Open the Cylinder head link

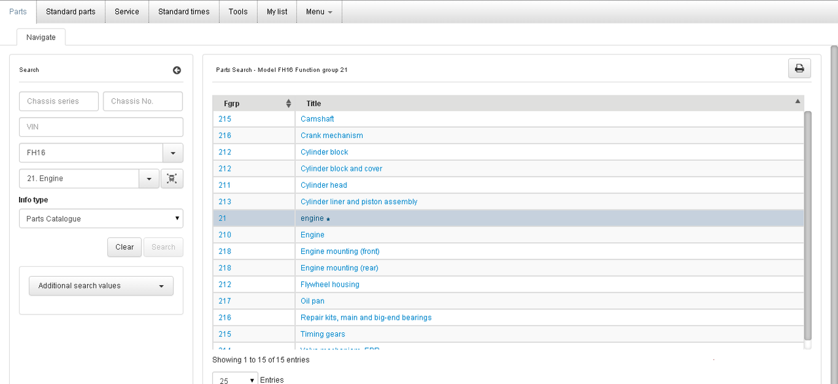[324, 185]
